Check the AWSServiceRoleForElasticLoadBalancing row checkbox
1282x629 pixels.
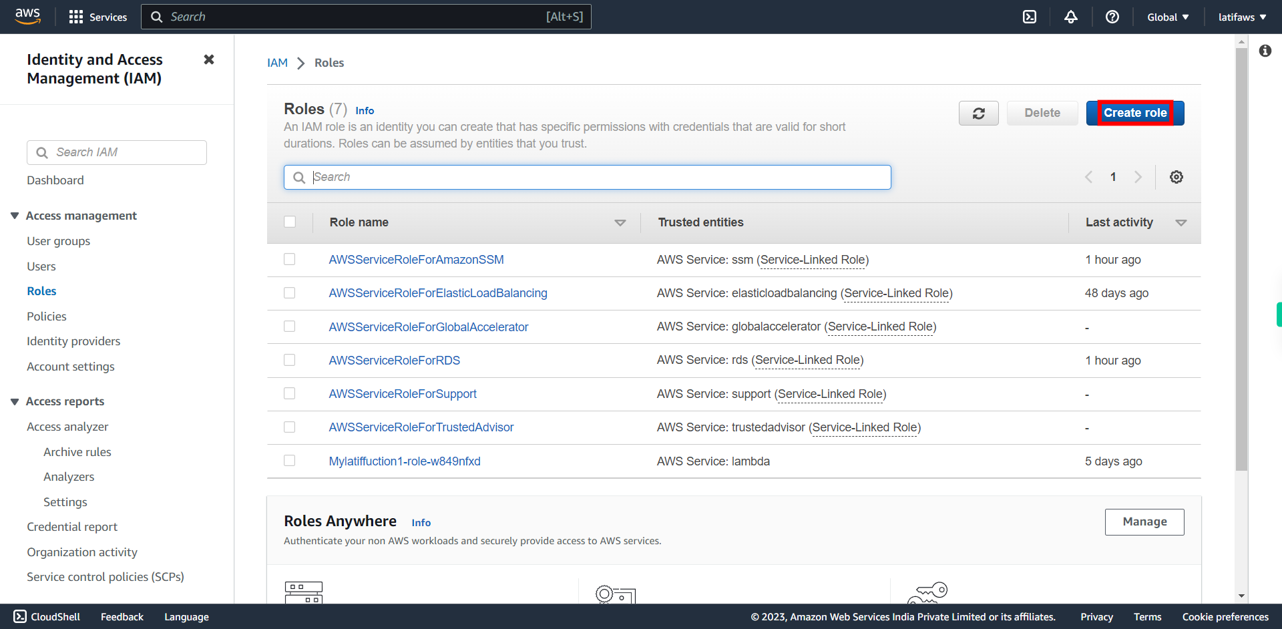pos(290,292)
